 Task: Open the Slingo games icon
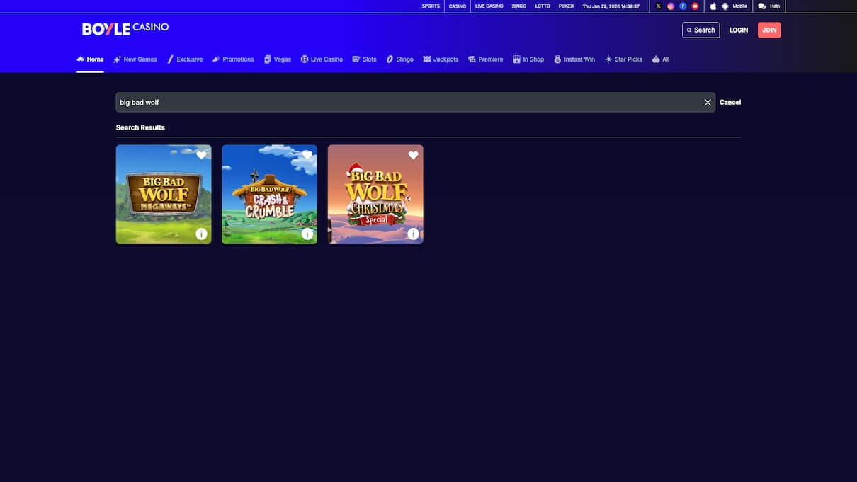coord(388,58)
